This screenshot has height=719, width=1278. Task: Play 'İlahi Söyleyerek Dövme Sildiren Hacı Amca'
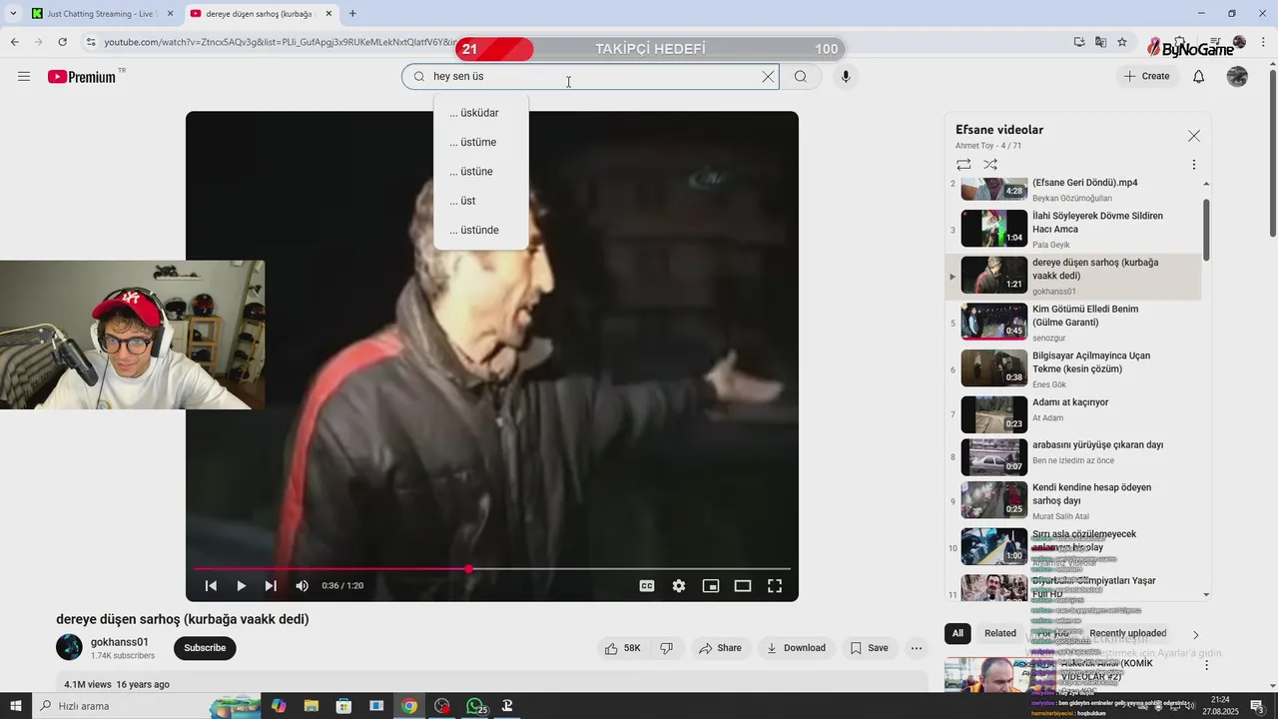[1073, 229]
